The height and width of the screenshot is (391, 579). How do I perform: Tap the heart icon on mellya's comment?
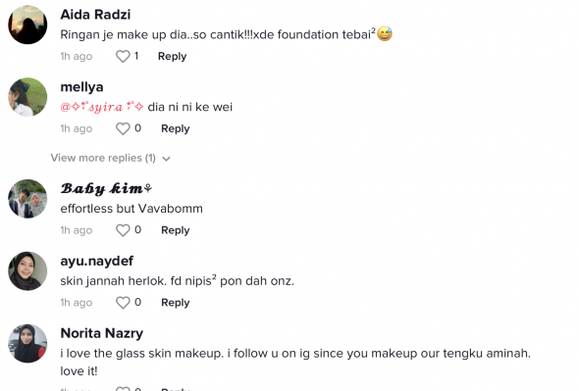click(123, 128)
